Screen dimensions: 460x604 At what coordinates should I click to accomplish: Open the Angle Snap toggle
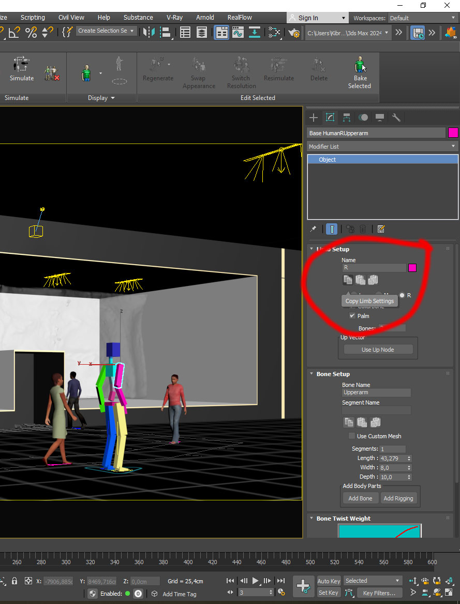click(x=14, y=32)
